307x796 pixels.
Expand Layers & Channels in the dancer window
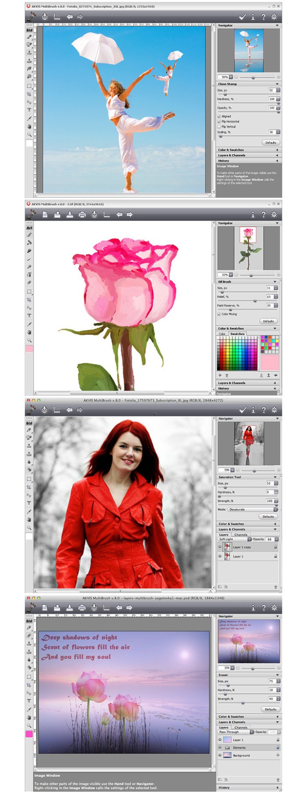(x=248, y=155)
